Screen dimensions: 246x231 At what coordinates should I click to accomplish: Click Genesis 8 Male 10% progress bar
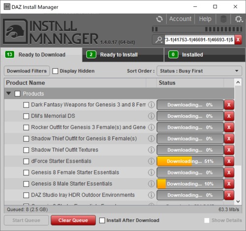pos(190,184)
